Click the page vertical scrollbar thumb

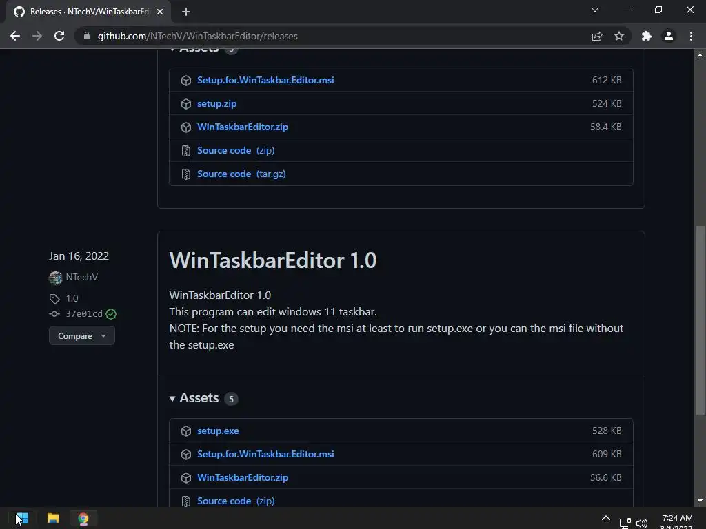point(700,320)
